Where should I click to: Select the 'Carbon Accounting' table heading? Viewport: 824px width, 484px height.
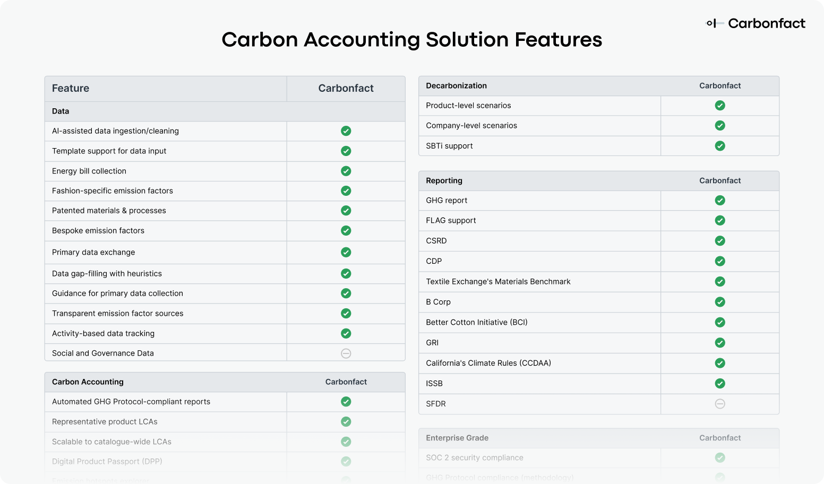click(88, 382)
